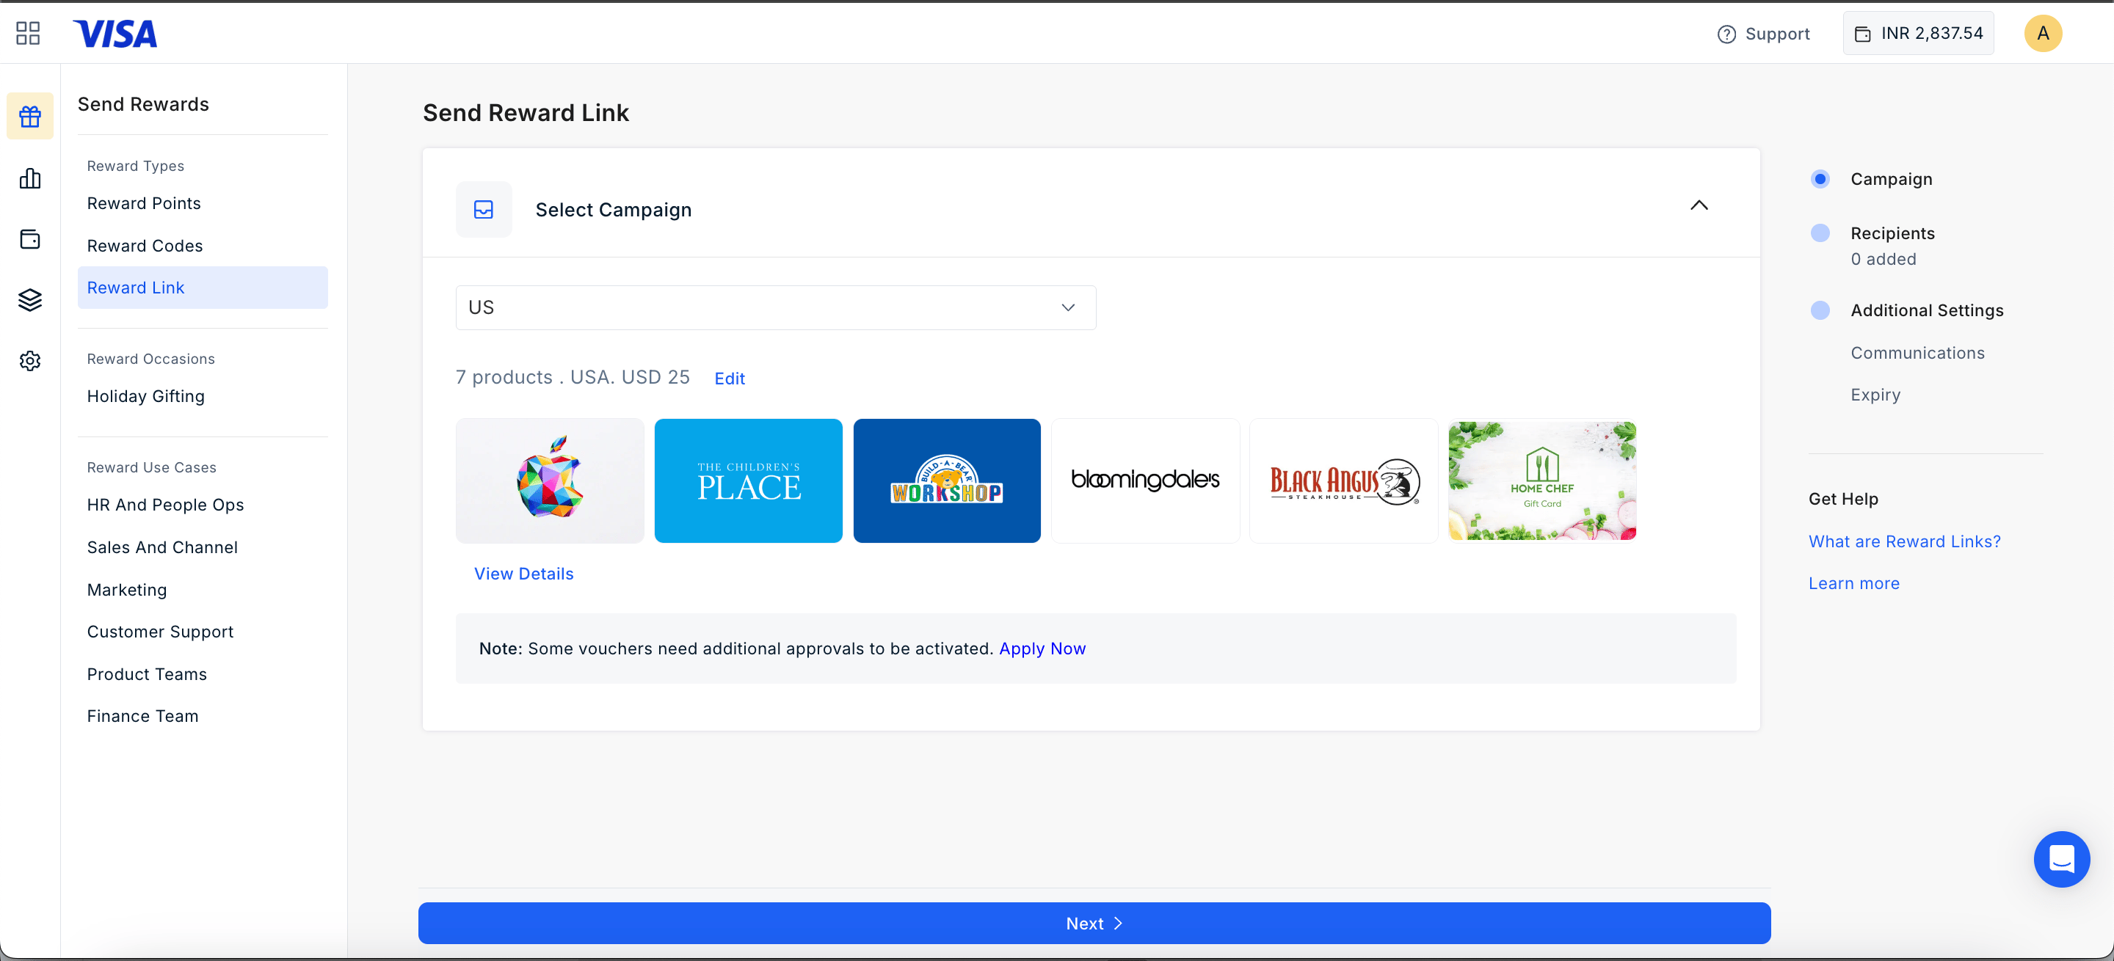The width and height of the screenshot is (2114, 961).
Task: Select Reward Link in sidebar
Action: coord(203,288)
